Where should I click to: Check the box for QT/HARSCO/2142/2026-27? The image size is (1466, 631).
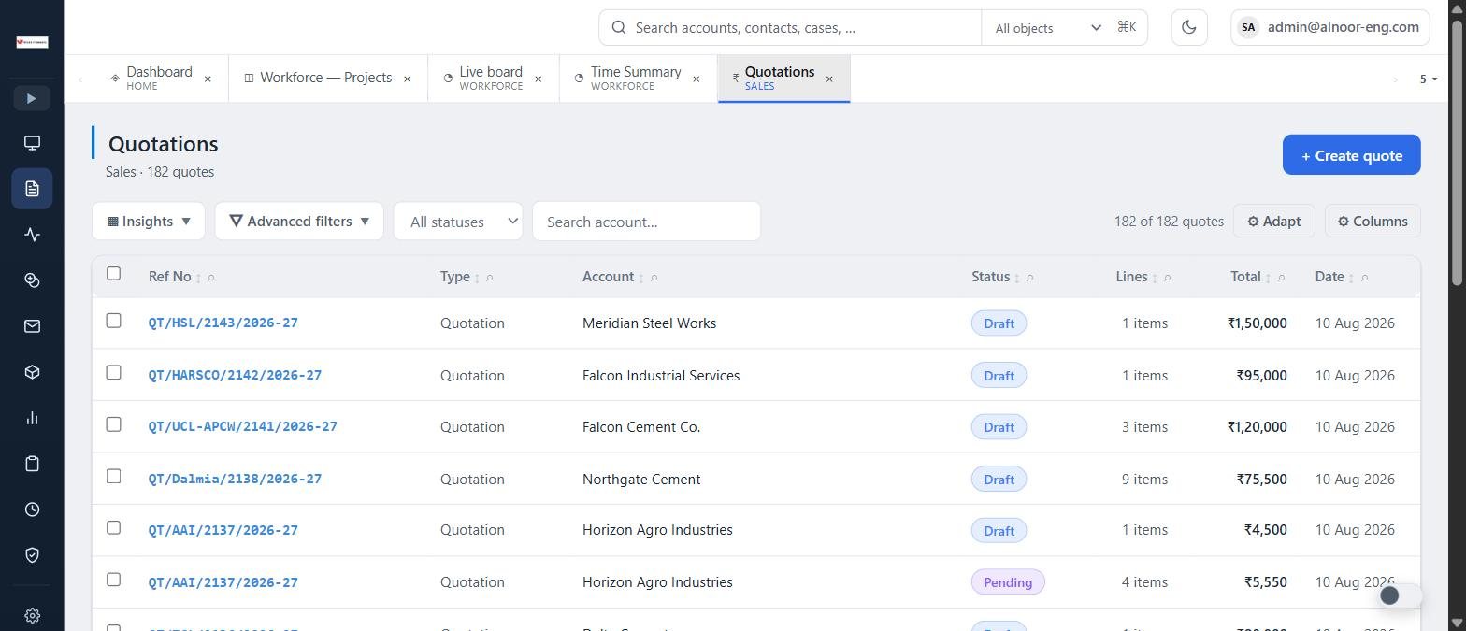coord(113,372)
